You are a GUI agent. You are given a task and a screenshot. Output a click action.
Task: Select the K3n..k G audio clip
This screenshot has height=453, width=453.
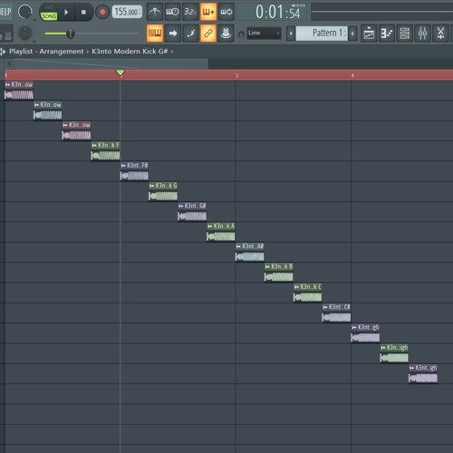click(163, 191)
